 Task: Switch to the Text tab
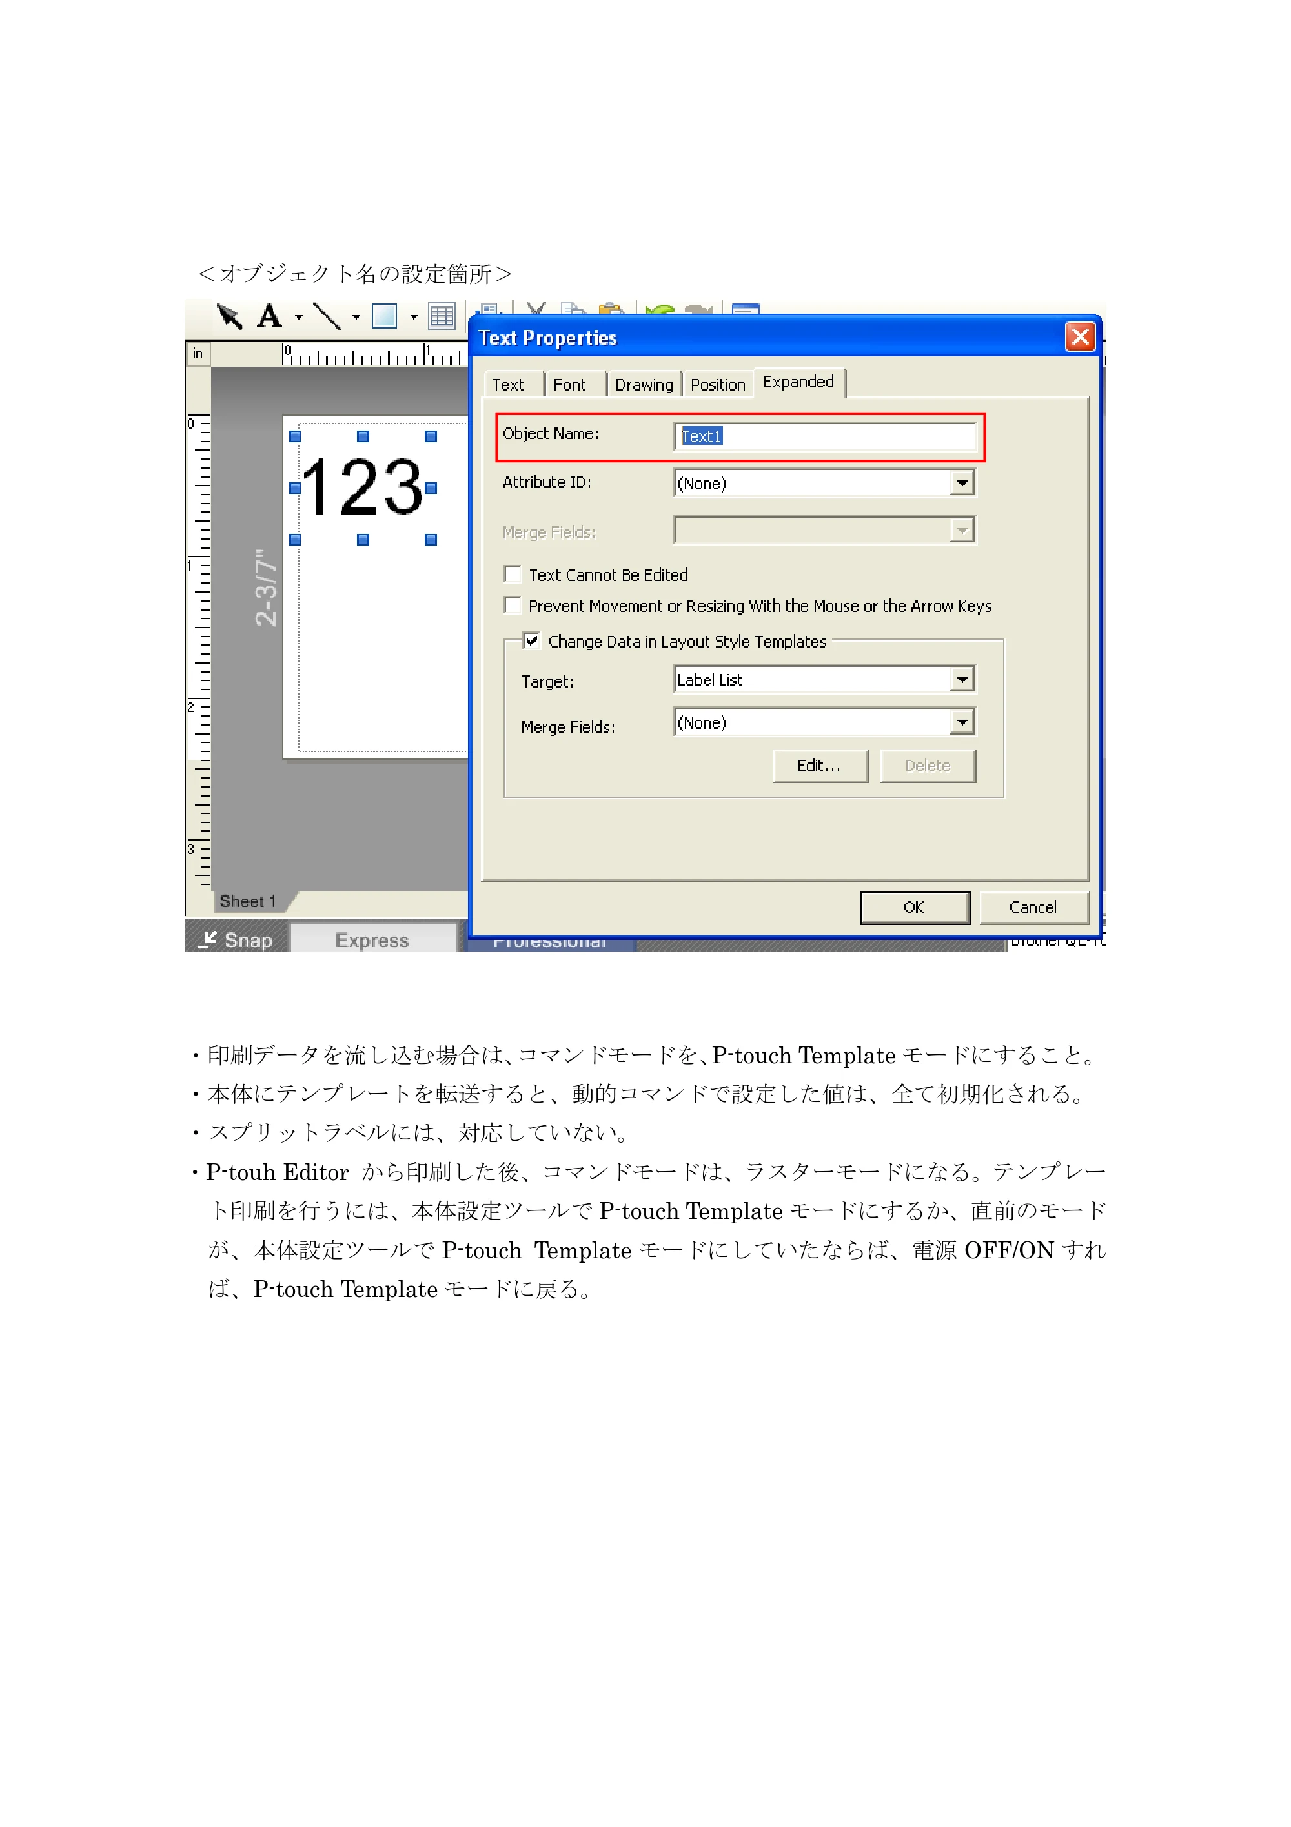click(509, 385)
